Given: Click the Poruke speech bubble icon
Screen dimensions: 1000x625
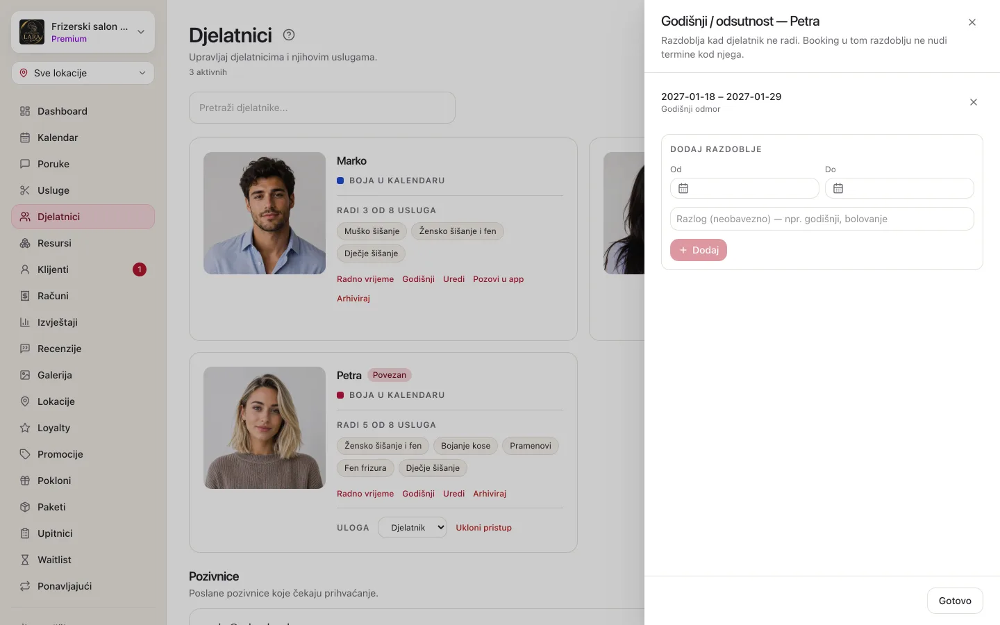Looking at the screenshot, I should [x=25, y=164].
